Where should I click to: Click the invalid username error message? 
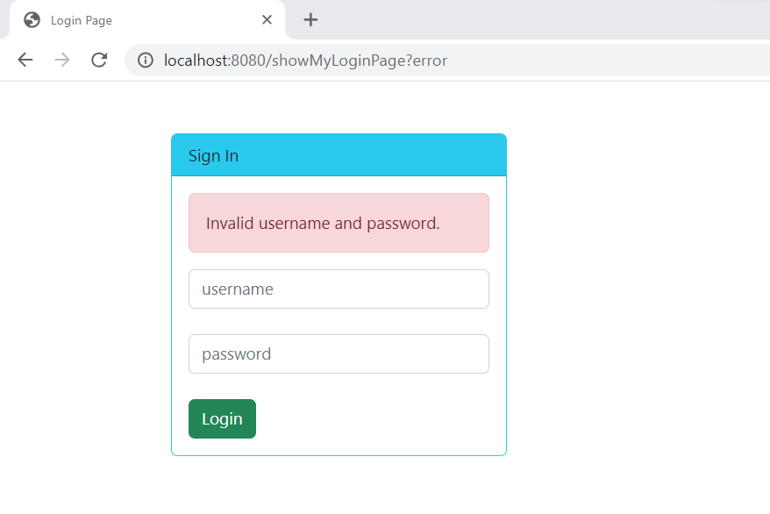click(x=321, y=223)
